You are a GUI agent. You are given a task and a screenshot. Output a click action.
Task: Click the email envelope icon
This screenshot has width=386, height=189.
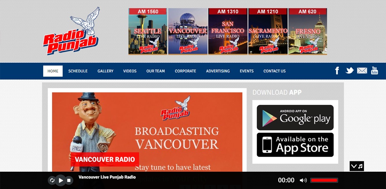coord(362,71)
